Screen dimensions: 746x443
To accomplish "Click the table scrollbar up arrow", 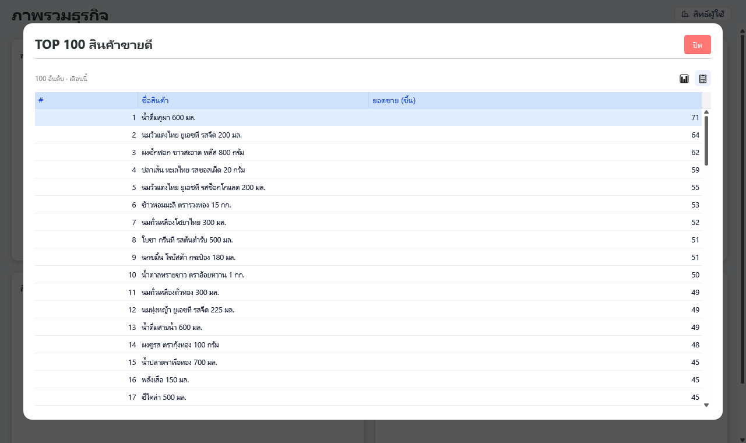I will pos(706,112).
